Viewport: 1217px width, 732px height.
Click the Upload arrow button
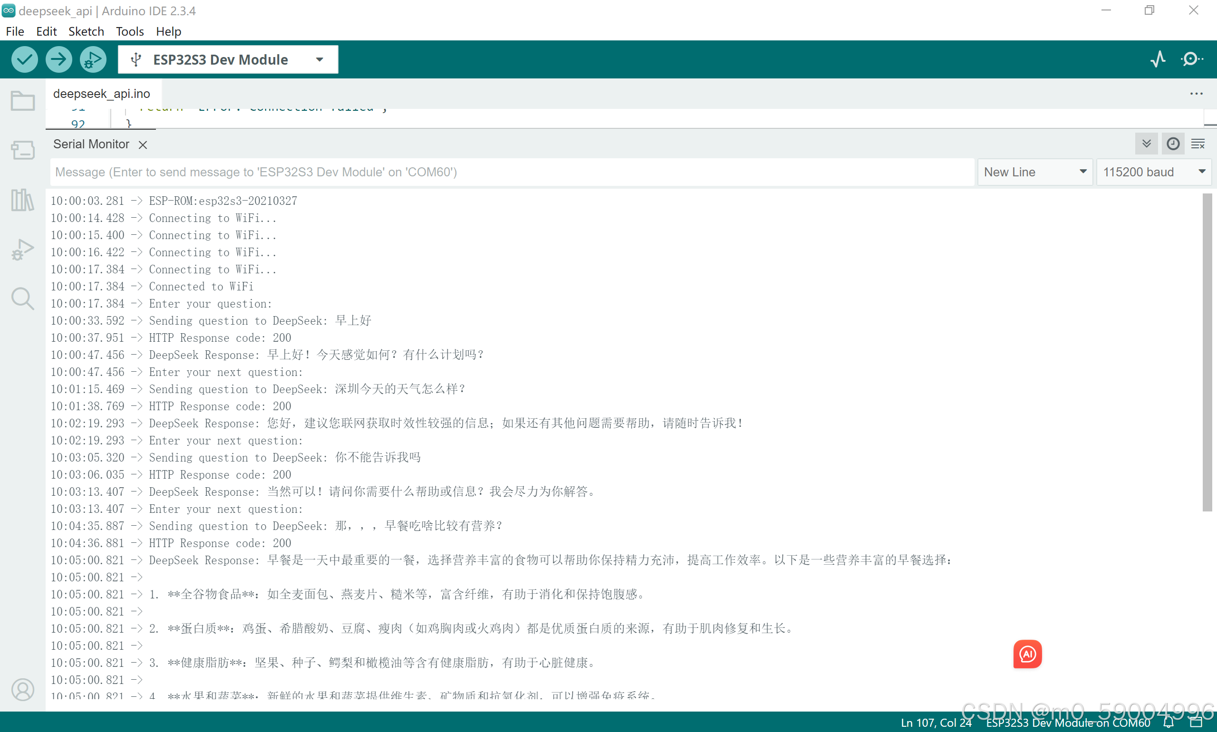(58, 60)
